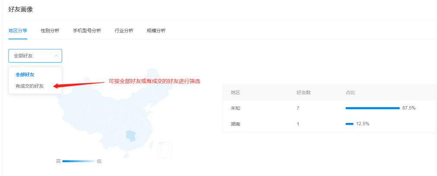437x176 pixels.
Task: Switch to the 地区分享 tab
Action: coord(18,31)
